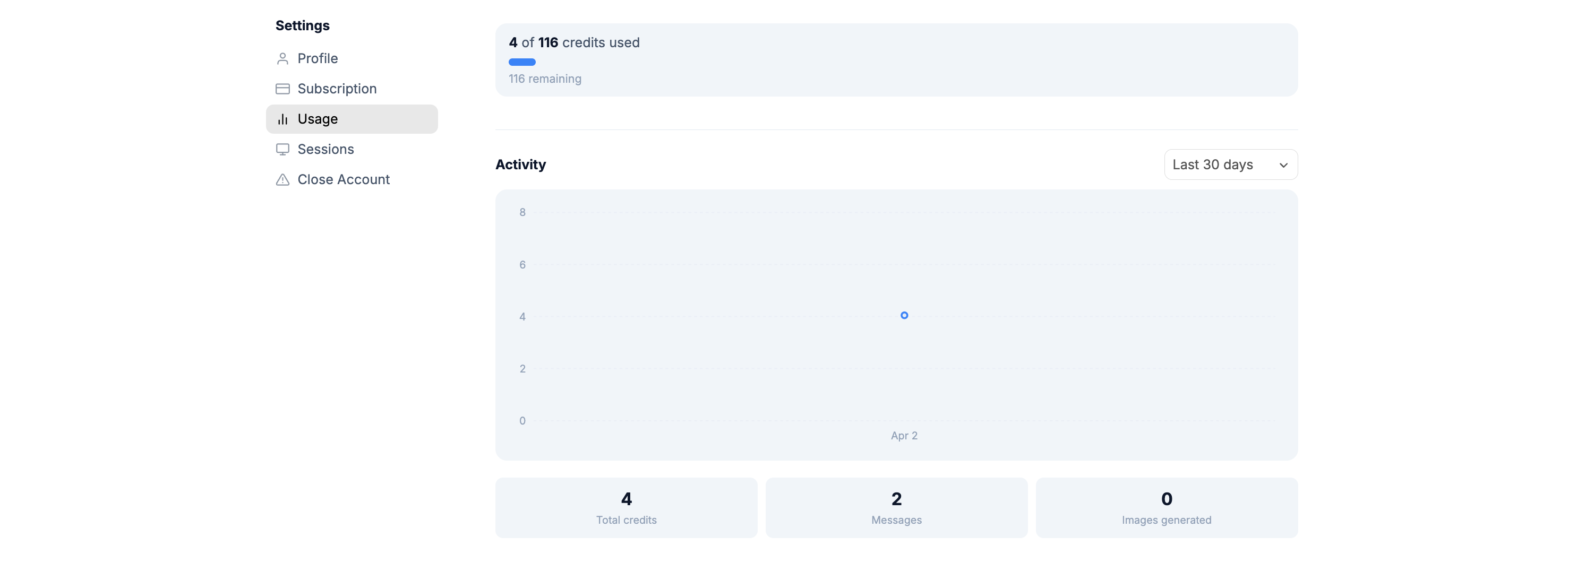The width and height of the screenshot is (1577, 580).
Task: Select the Apr 2 data point on the chart
Action: [x=904, y=315]
